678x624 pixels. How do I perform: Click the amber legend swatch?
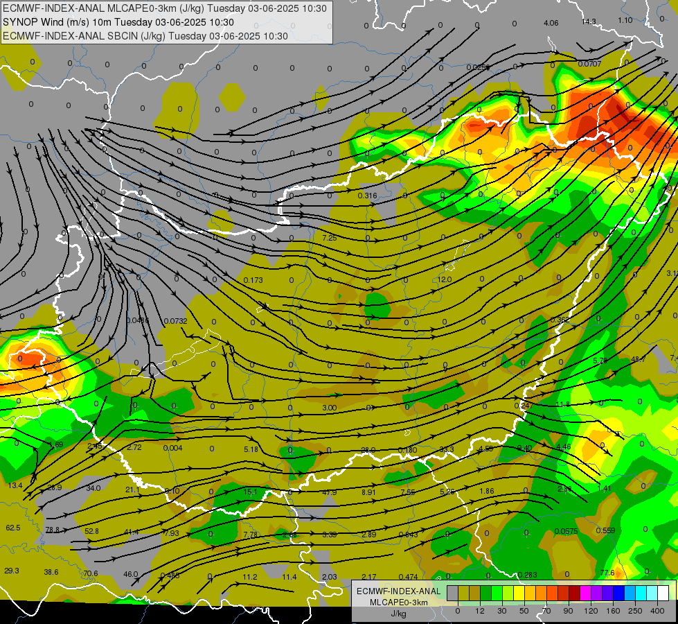[530, 593]
